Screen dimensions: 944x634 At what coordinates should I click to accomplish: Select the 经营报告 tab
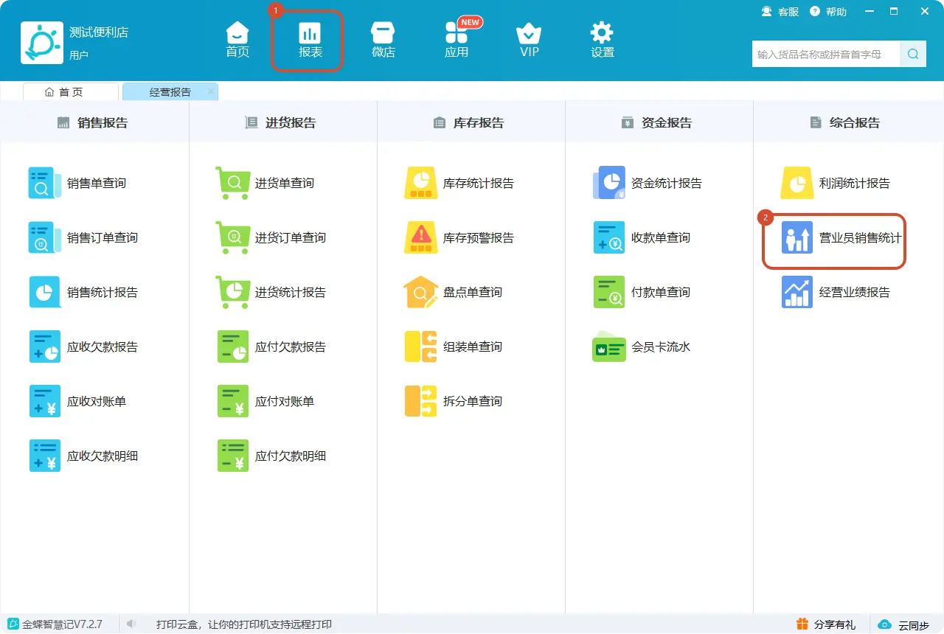click(170, 91)
